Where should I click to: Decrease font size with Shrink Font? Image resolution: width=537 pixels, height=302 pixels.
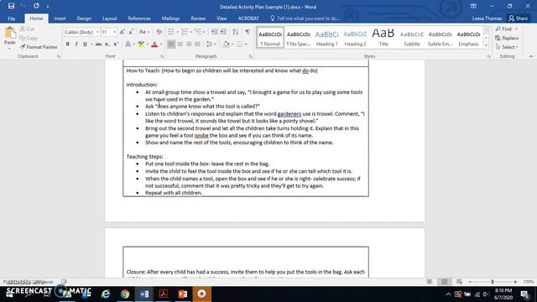131,32
